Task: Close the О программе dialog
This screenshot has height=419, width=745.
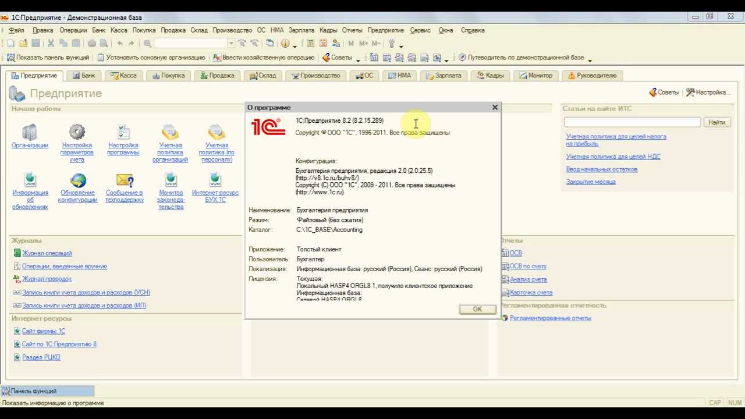Action: click(x=495, y=108)
